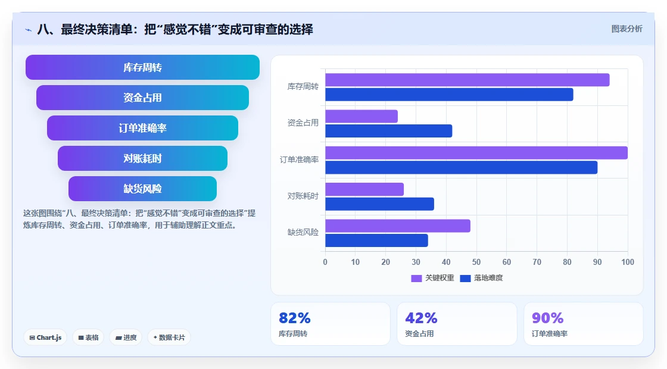Click the x-axis tick value 50
The height and width of the screenshot is (369, 667).
[476, 262]
